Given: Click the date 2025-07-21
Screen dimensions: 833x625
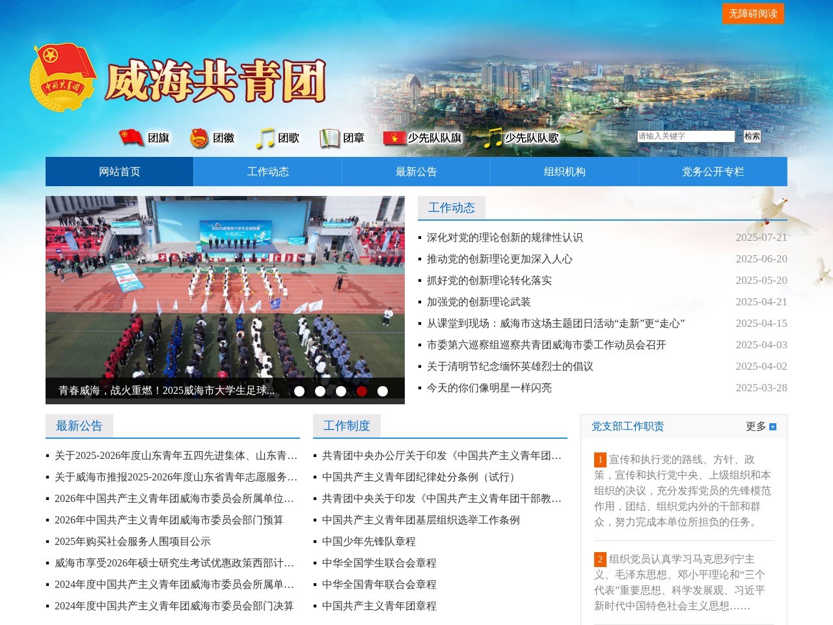Looking at the screenshot, I should pos(761,238).
